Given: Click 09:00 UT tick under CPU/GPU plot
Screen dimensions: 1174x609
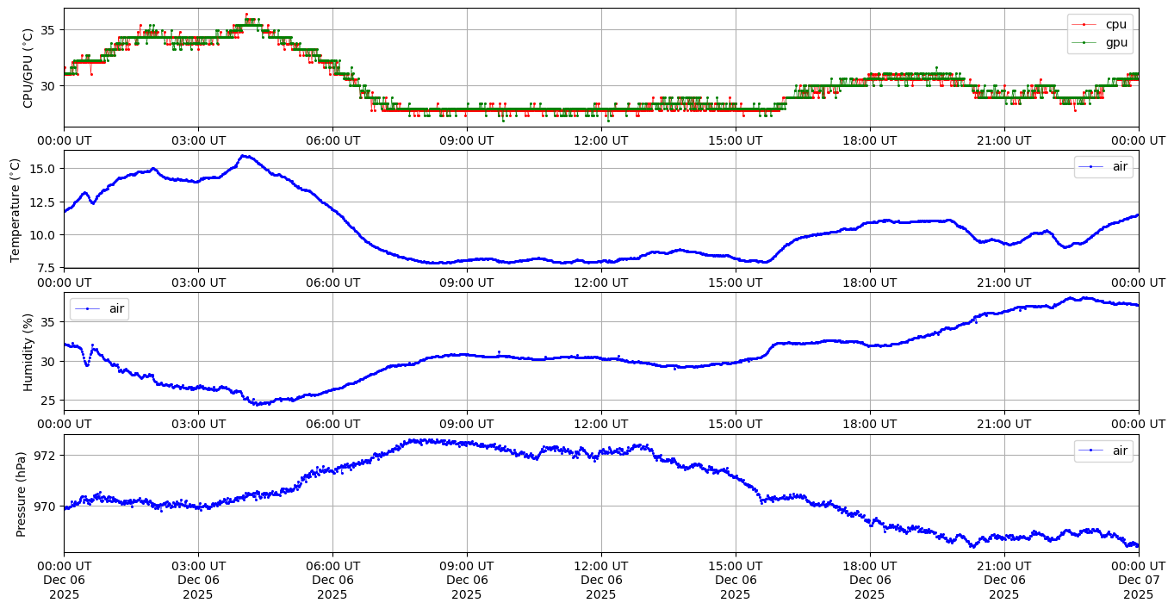Looking at the screenshot, I should click(466, 140).
